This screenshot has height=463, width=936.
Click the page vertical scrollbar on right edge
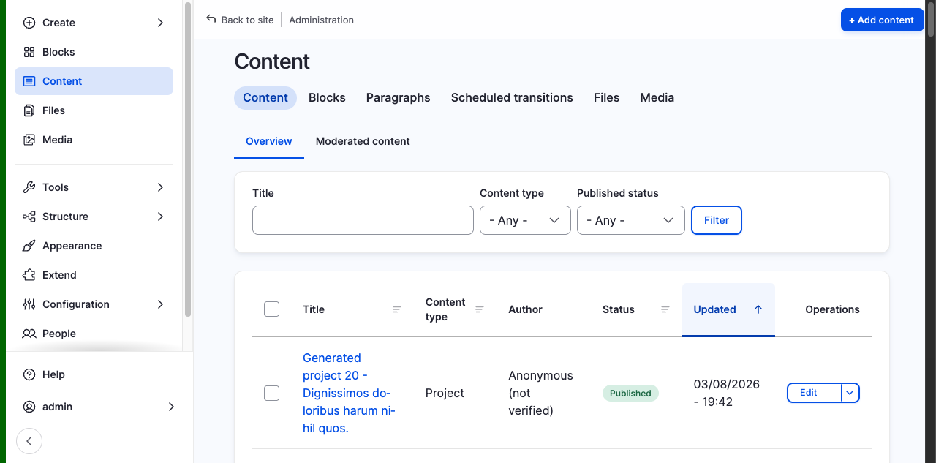point(930,19)
